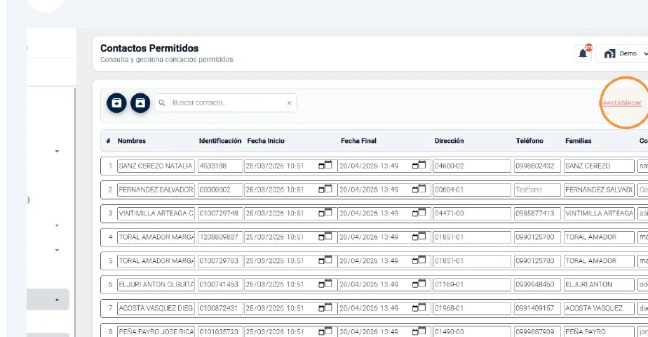
Task: Open Fecha Final calendar for FERNANDEZ SALVADOR
Action: pos(419,190)
